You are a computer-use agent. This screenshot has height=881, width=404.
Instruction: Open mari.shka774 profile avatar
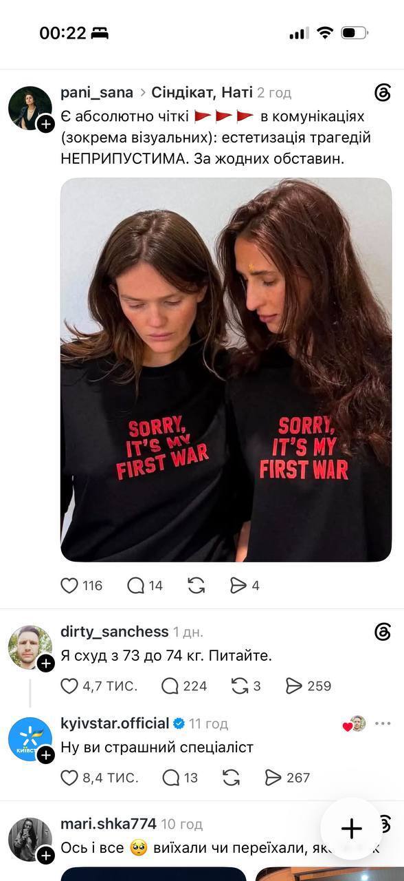tap(30, 839)
